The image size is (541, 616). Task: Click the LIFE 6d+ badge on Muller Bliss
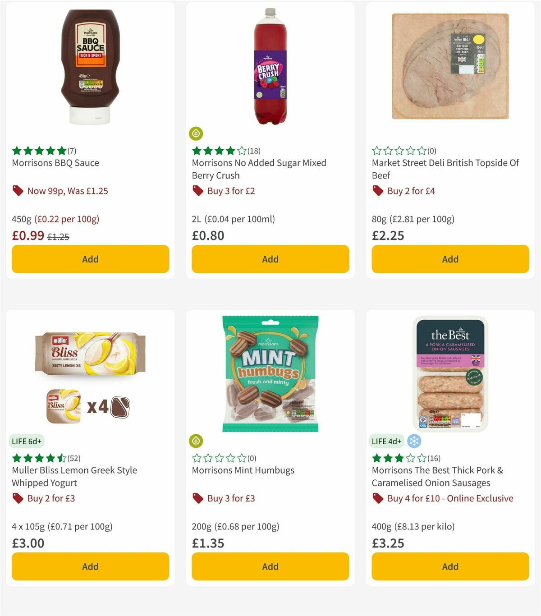27,441
